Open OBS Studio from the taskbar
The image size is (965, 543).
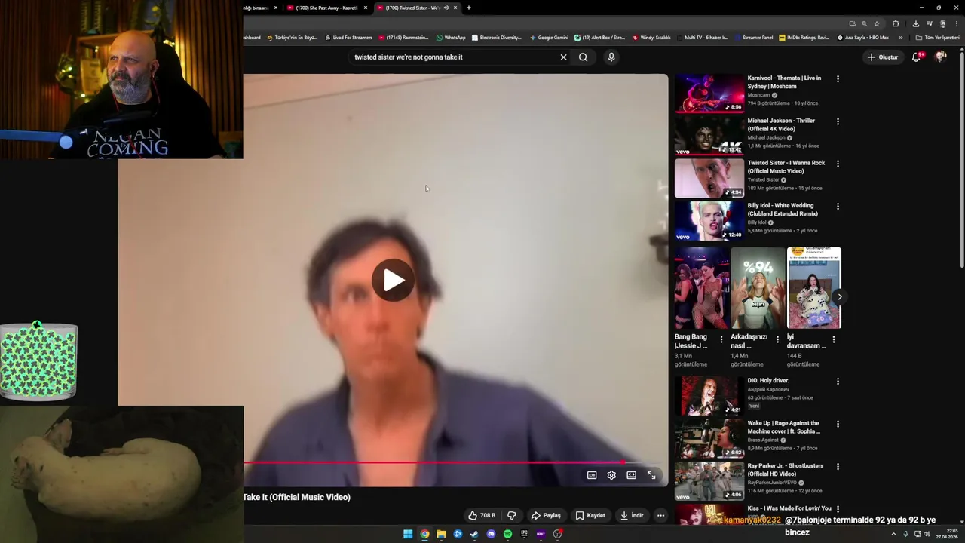point(557,534)
